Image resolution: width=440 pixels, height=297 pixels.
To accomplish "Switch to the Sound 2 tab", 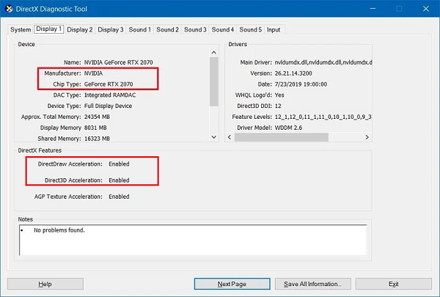I will pyautogui.click(x=167, y=29).
